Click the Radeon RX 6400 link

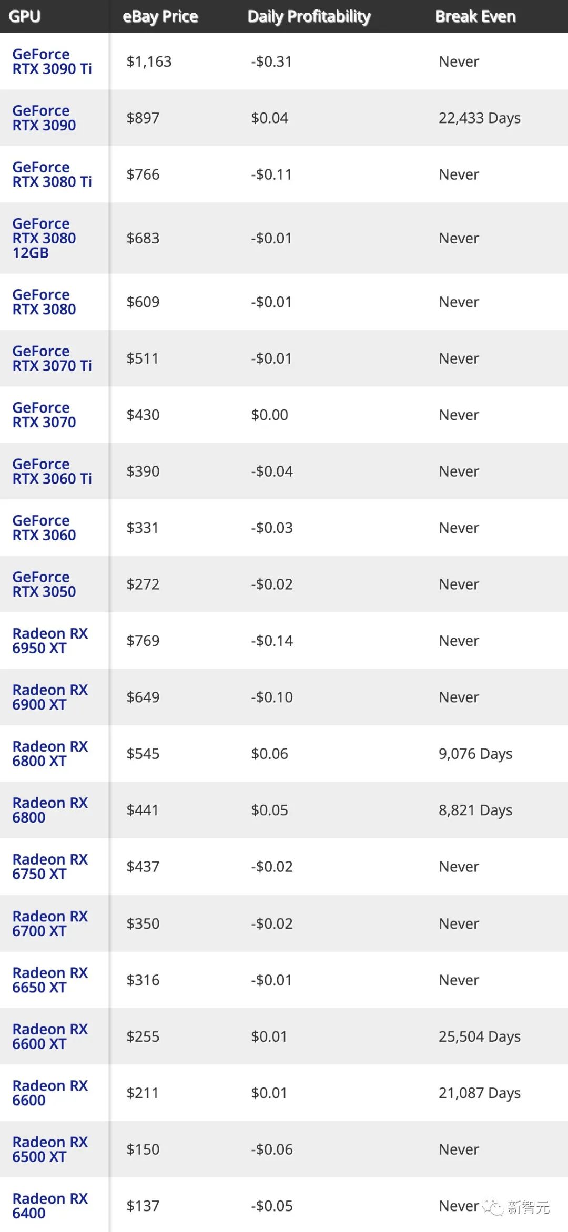[x=50, y=1206]
